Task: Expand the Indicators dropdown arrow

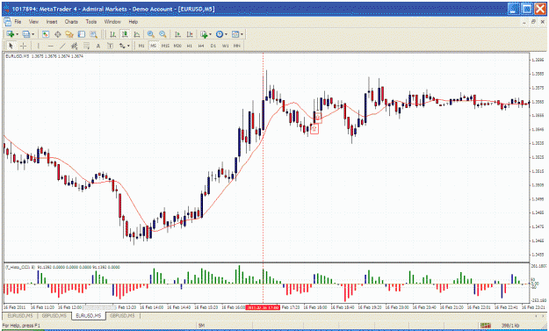Action: pyautogui.click(x=210, y=34)
